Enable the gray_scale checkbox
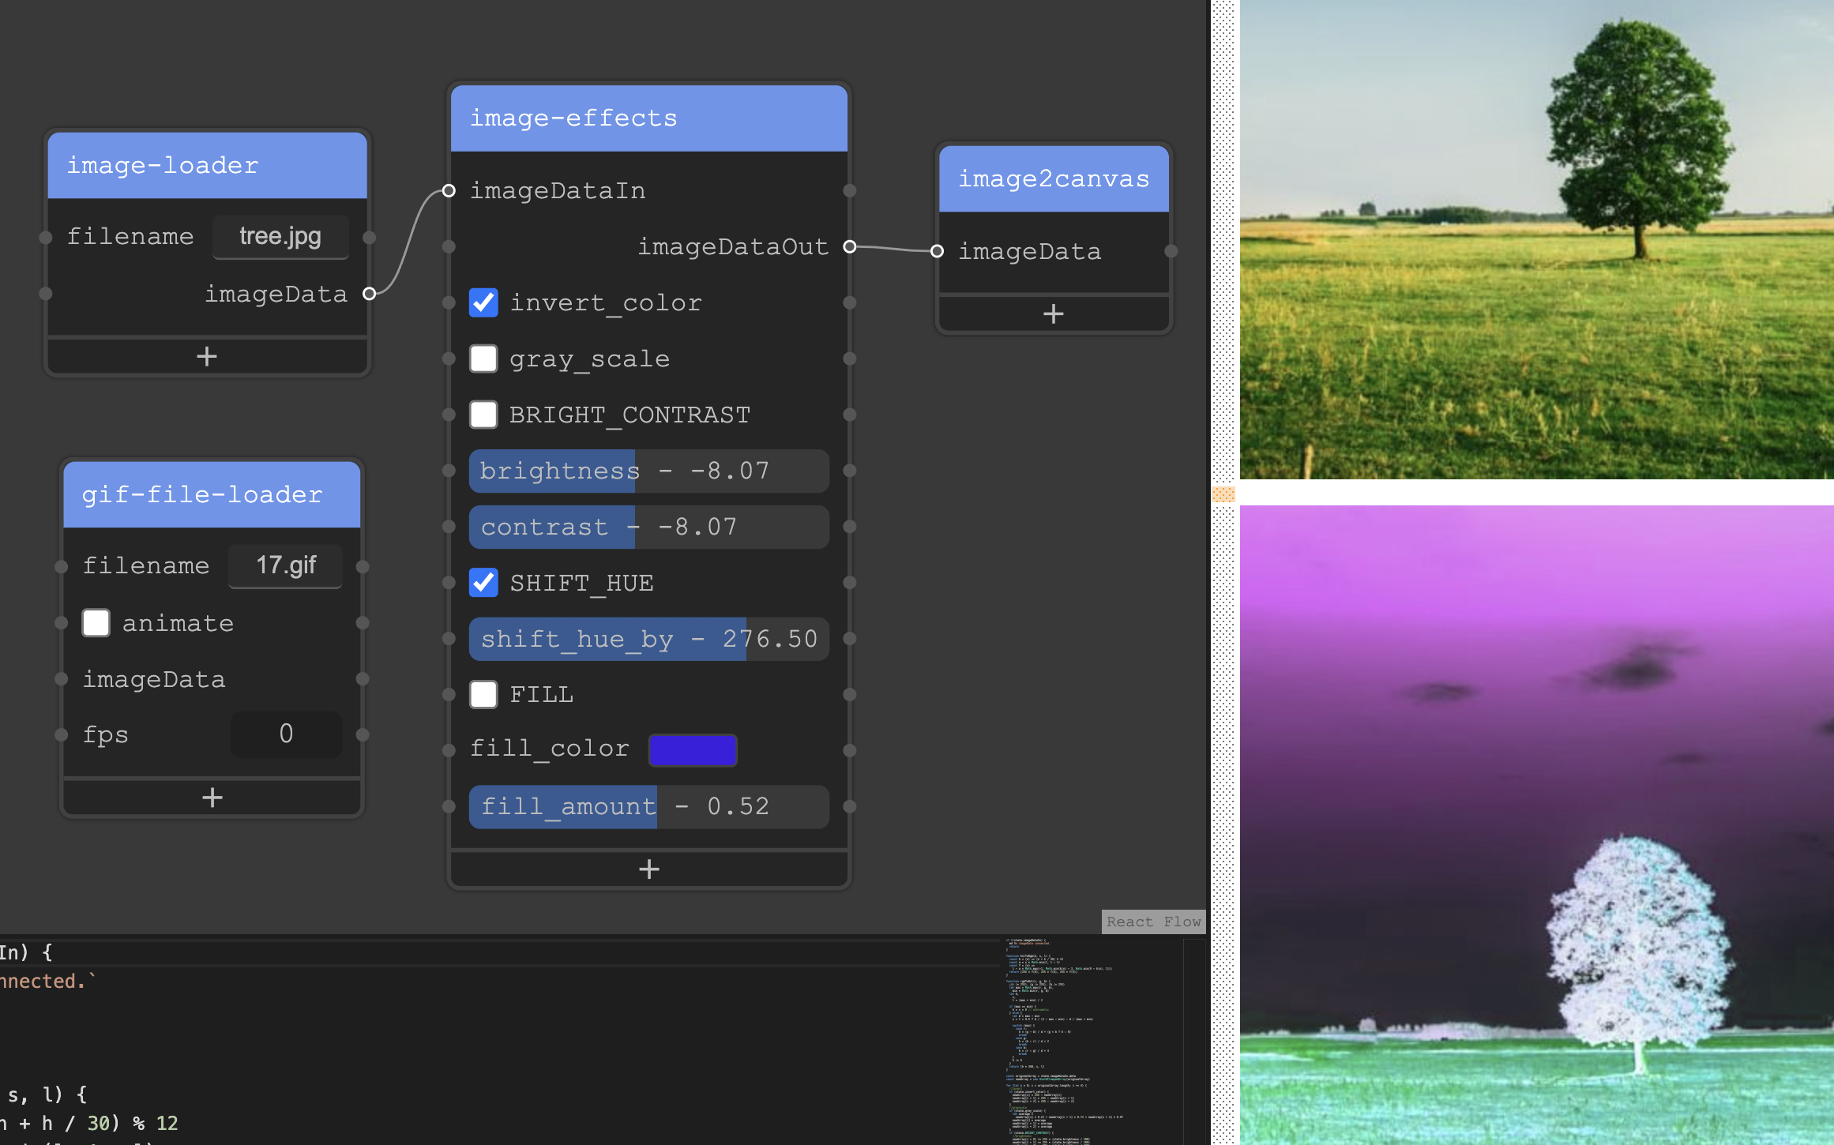The width and height of the screenshot is (1834, 1145). point(483,359)
